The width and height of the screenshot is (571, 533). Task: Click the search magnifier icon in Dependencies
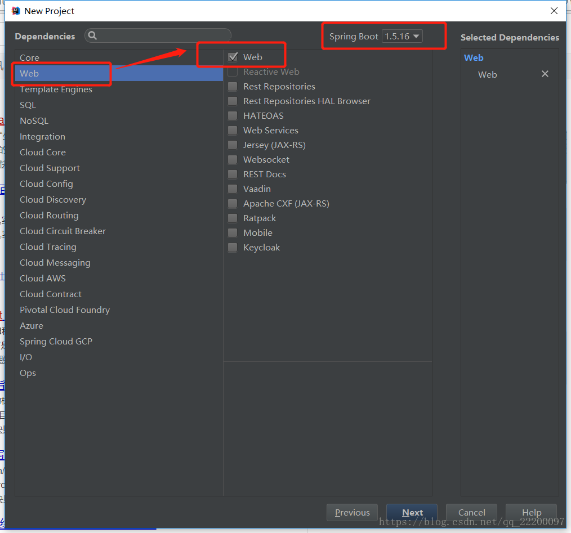(x=92, y=35)
